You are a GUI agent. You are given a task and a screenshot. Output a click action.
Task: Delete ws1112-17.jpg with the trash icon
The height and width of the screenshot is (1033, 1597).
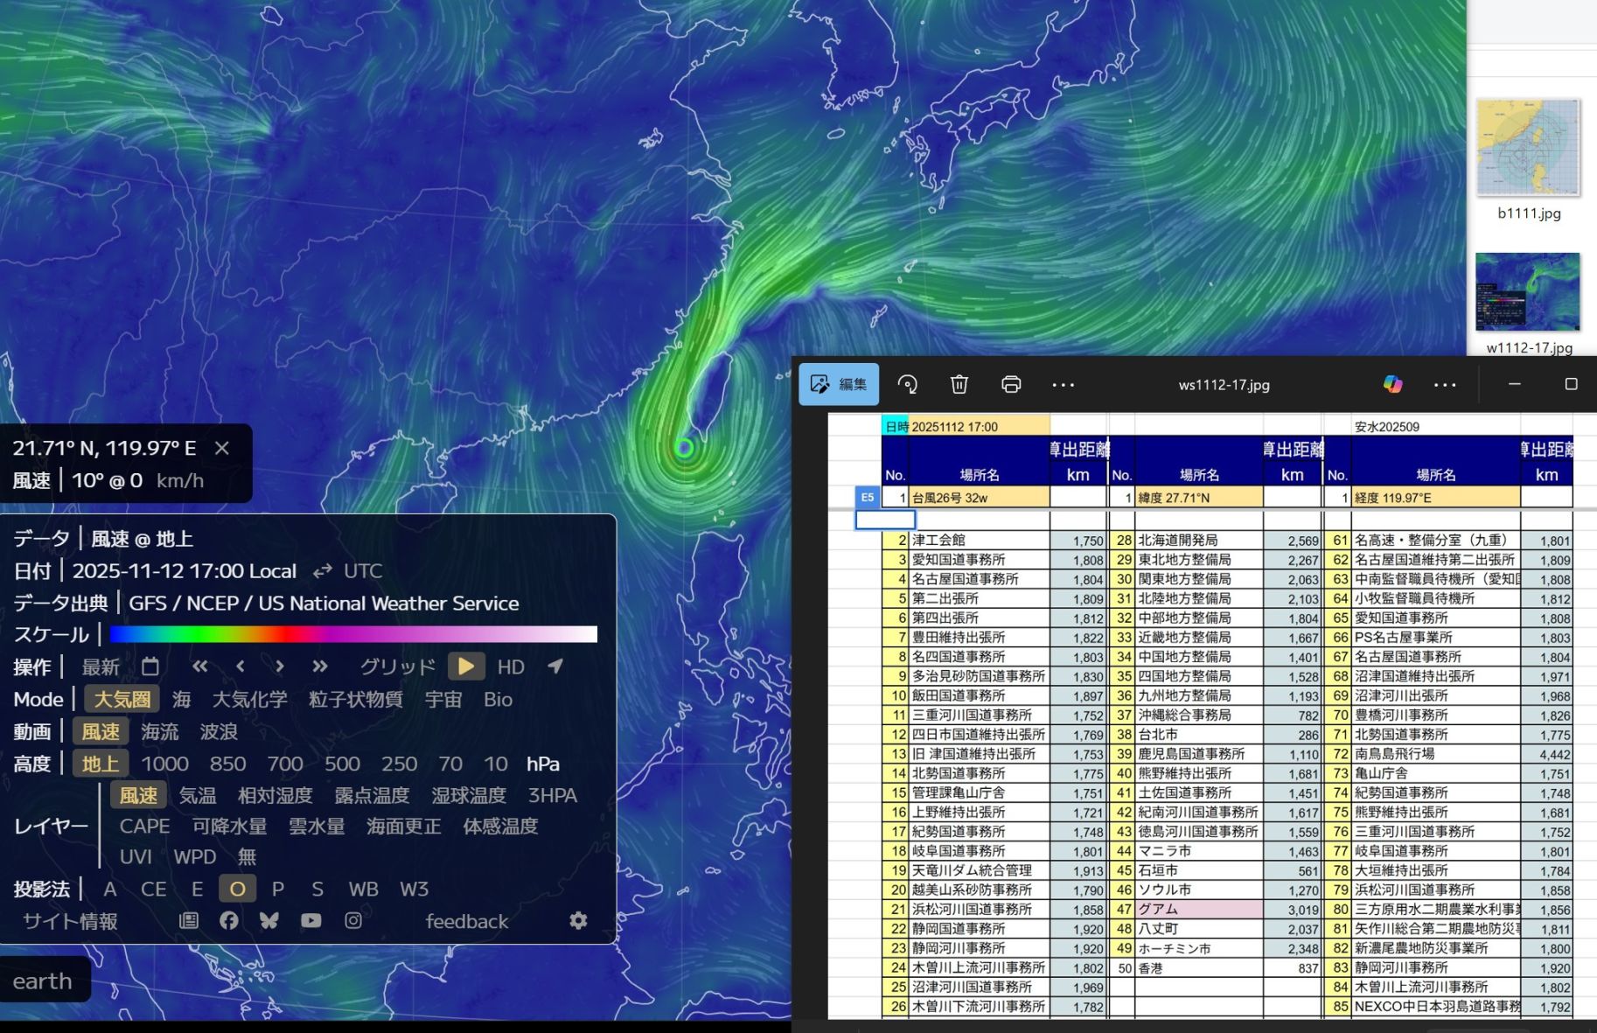coord(959,385)
